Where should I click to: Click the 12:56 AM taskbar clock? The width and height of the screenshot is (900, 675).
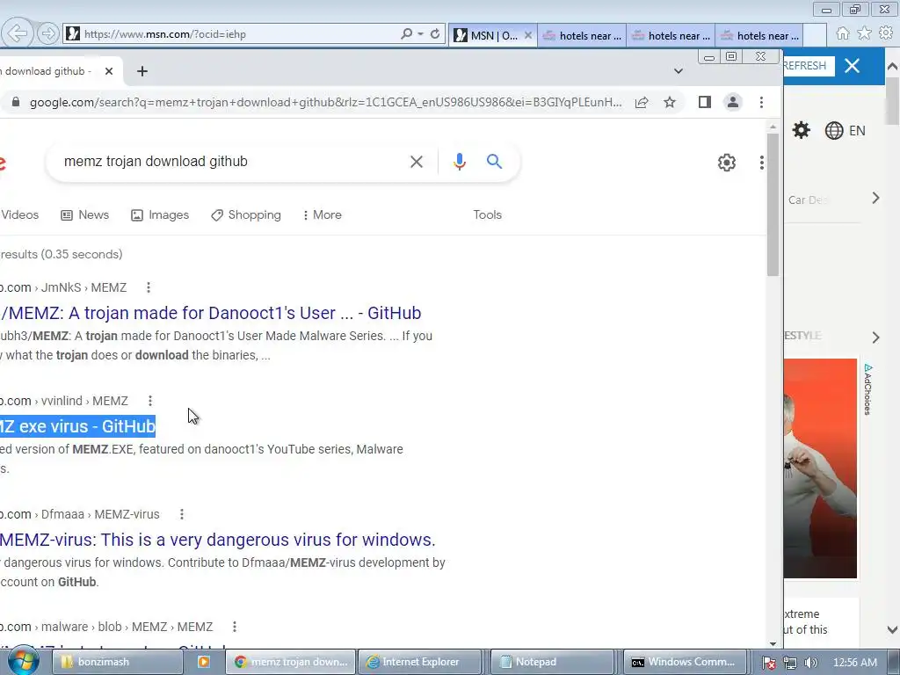(x=855, y=663)
